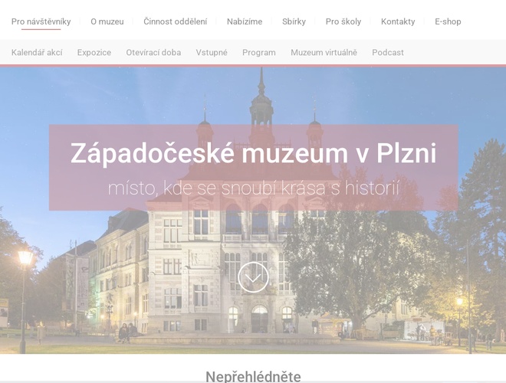This screenshot has width=506, height=383.
Task: Select the Expozice submenu item
Action: click(x=94, y=52)
